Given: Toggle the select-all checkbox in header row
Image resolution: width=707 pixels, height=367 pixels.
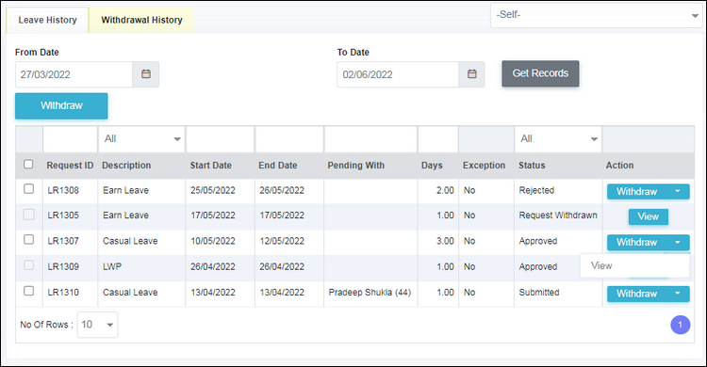Looking at the screenshot, I should [28, 164].
